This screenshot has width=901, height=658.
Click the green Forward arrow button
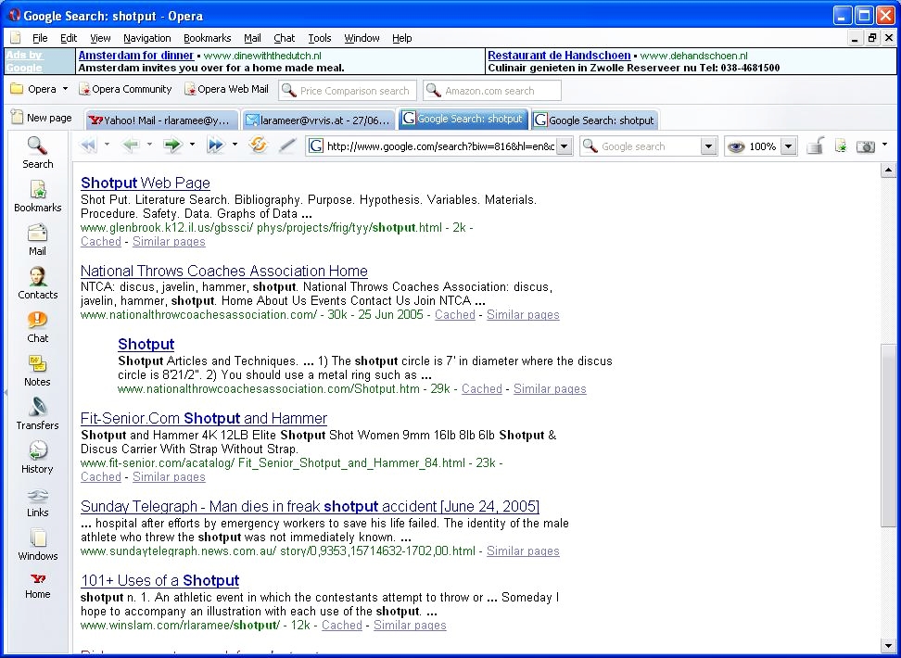pos(172,146)
